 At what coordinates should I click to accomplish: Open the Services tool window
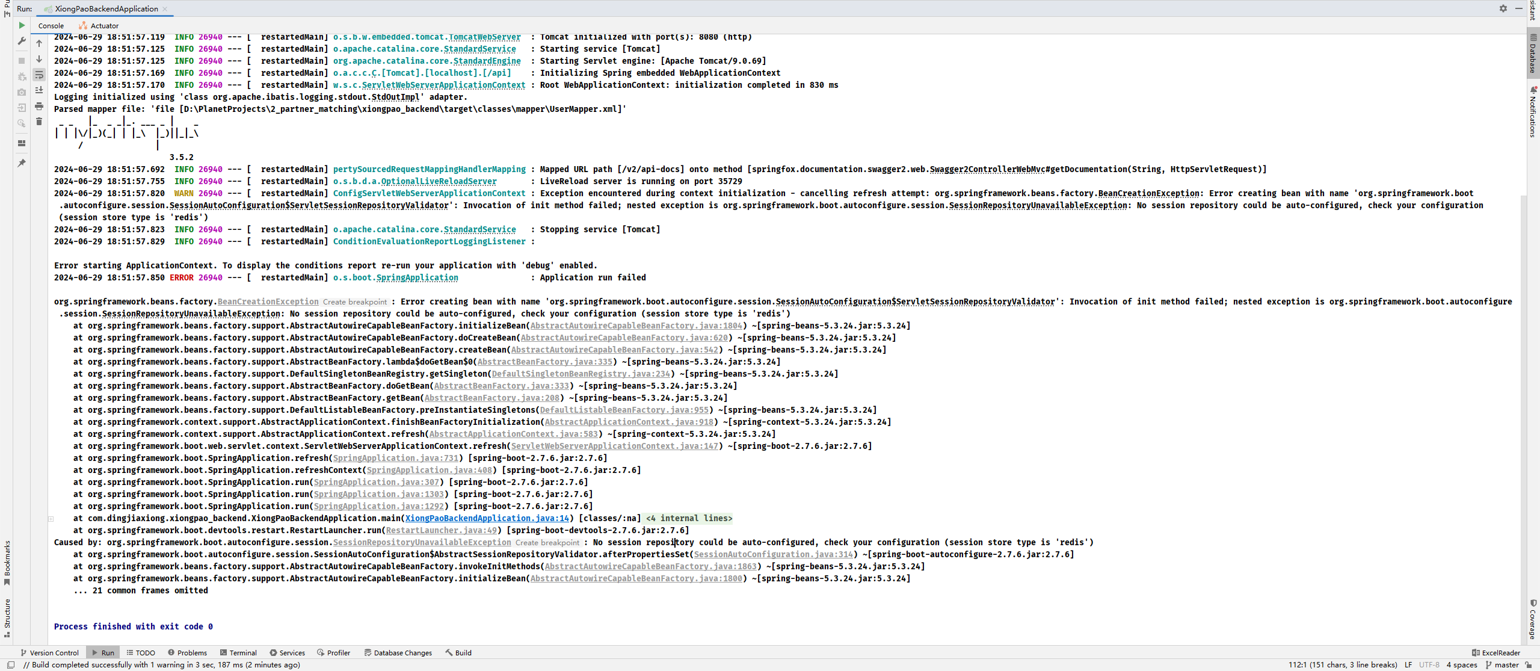[287, 653]
